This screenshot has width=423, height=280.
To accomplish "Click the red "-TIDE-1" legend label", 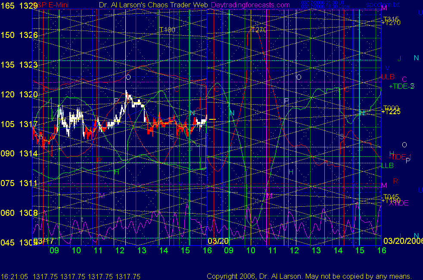I will (x=400, y=157).
